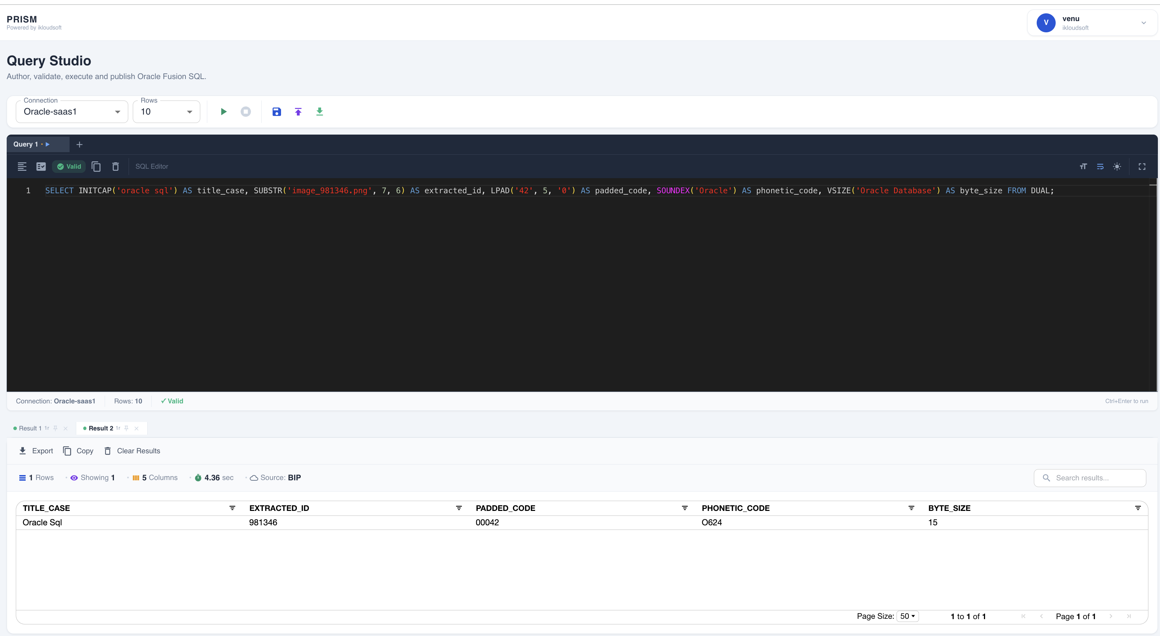
Task: Delete editor content with the trash icon
Action: point(115,167)
